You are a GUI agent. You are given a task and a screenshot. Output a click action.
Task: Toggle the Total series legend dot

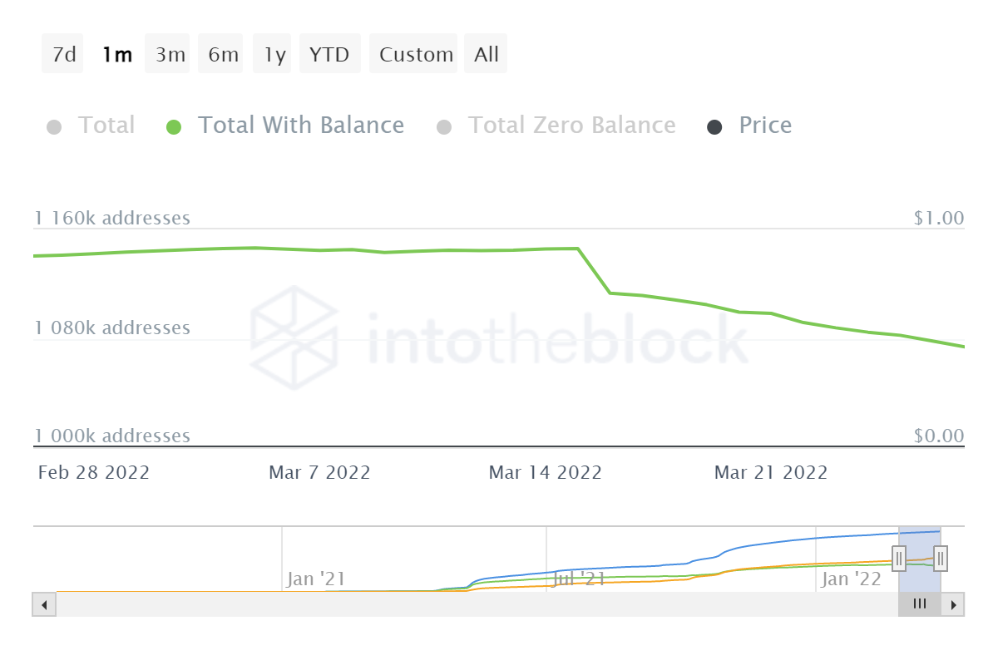(x=54, y=127)
